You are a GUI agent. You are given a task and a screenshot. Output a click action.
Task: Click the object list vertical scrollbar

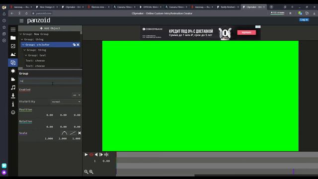tap(81, 32)
